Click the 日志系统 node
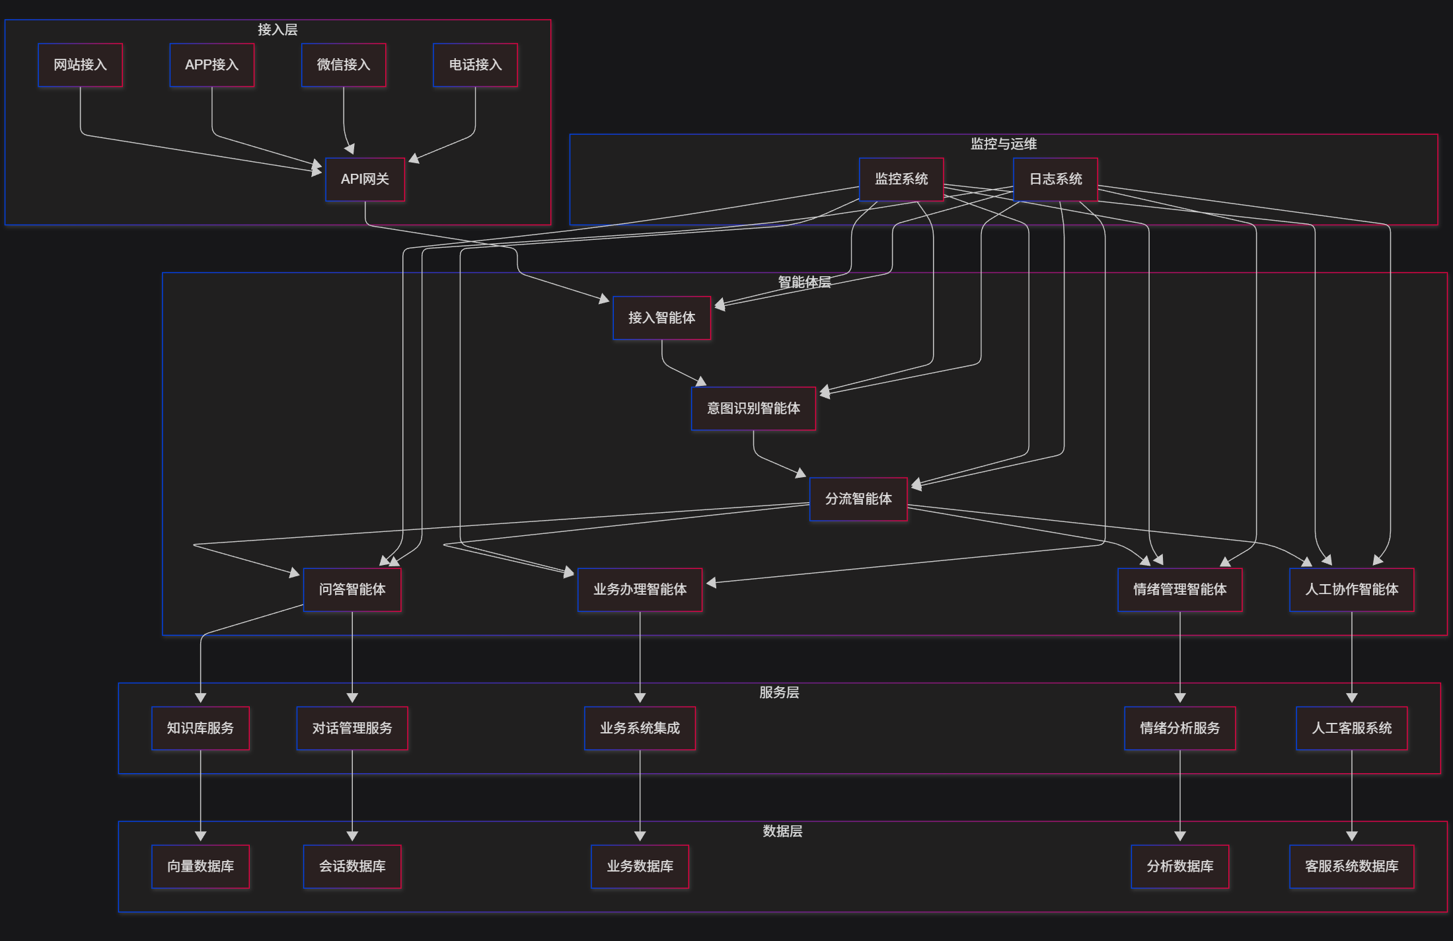Viewport: 1453px width, 941px height. point(1055,179)
